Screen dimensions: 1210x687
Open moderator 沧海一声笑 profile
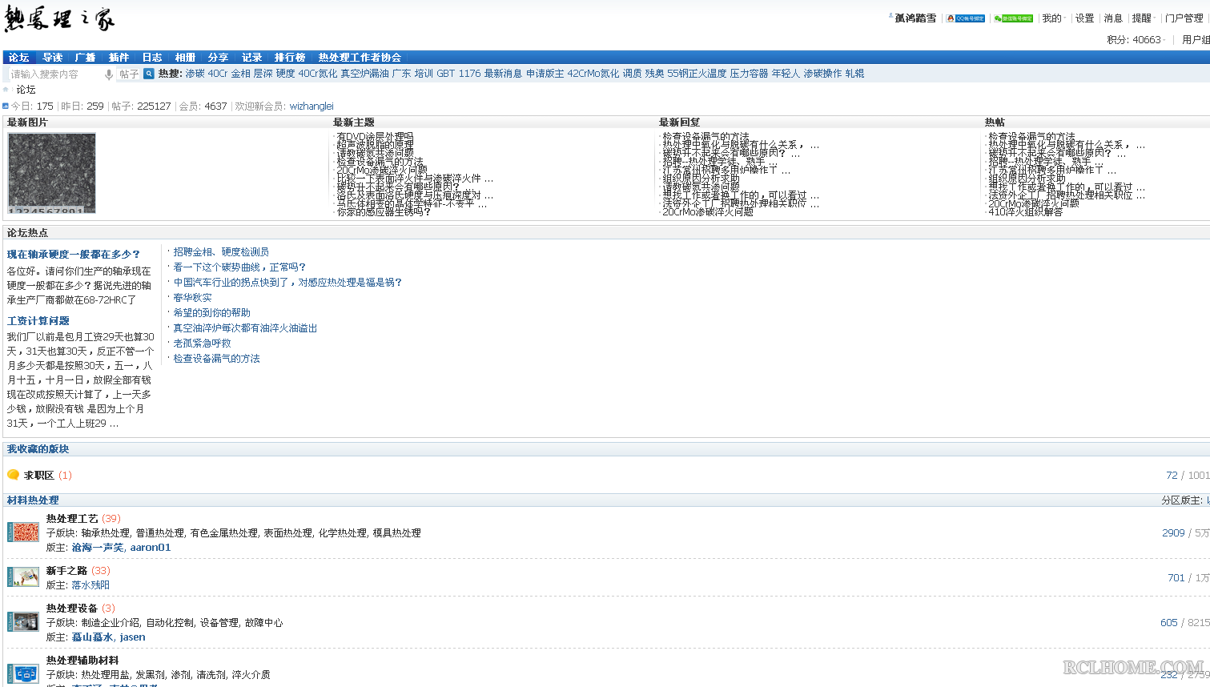tap(98, 548)
